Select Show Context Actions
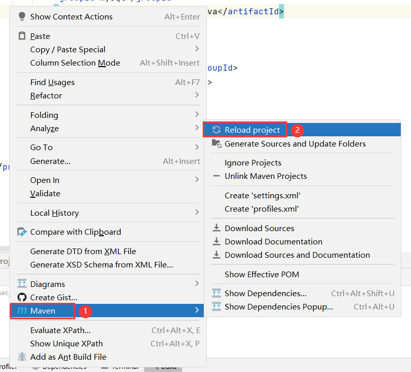The height and width of the screenshot is (372, 411). tap(108, 16)
